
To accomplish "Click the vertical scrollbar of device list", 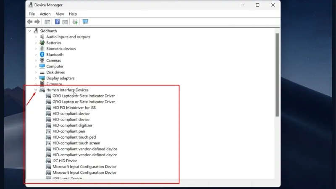I will click(277, 76).
